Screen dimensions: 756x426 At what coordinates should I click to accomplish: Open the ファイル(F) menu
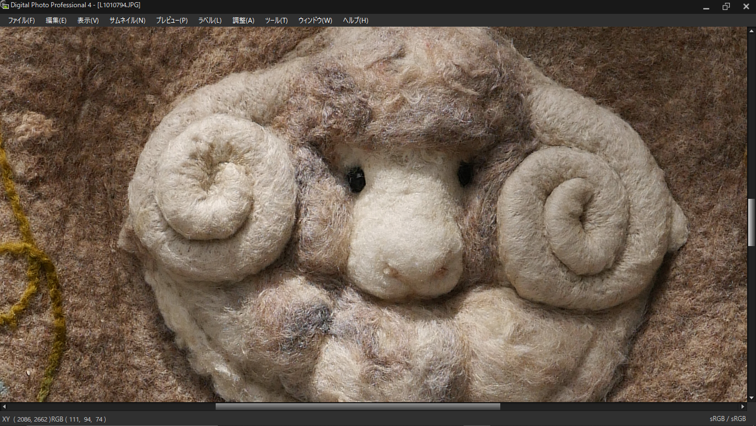[x=21, y=21]
